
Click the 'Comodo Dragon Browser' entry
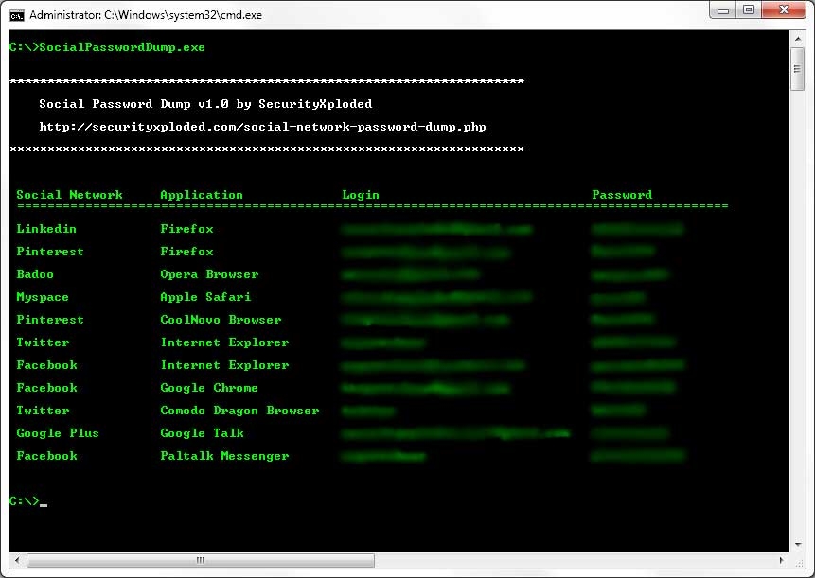click(239, 411)
